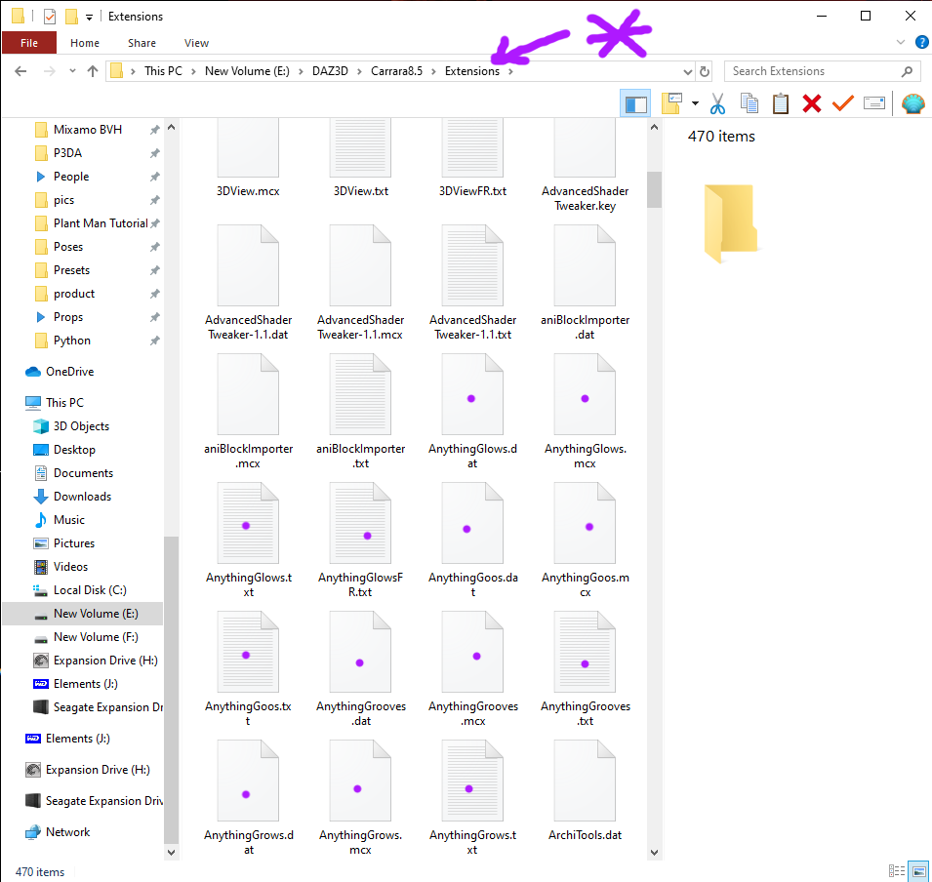Image resolution: width=932 pixels, height=882 pixels.
Task: Click the Rename icon in toolbar
Action: pyautogui.click(x=874, y=103)
